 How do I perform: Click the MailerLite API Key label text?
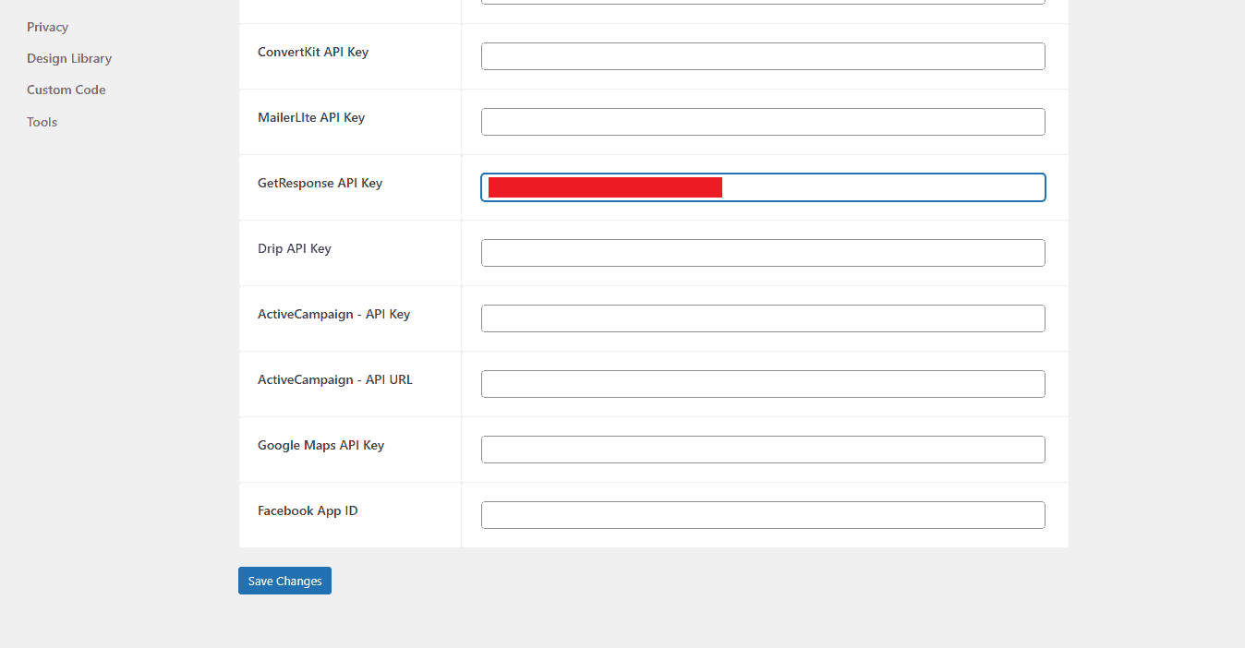[311, 117]
